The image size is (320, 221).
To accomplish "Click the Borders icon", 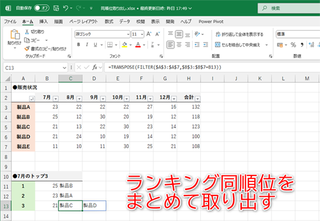I will pos(110,44).
